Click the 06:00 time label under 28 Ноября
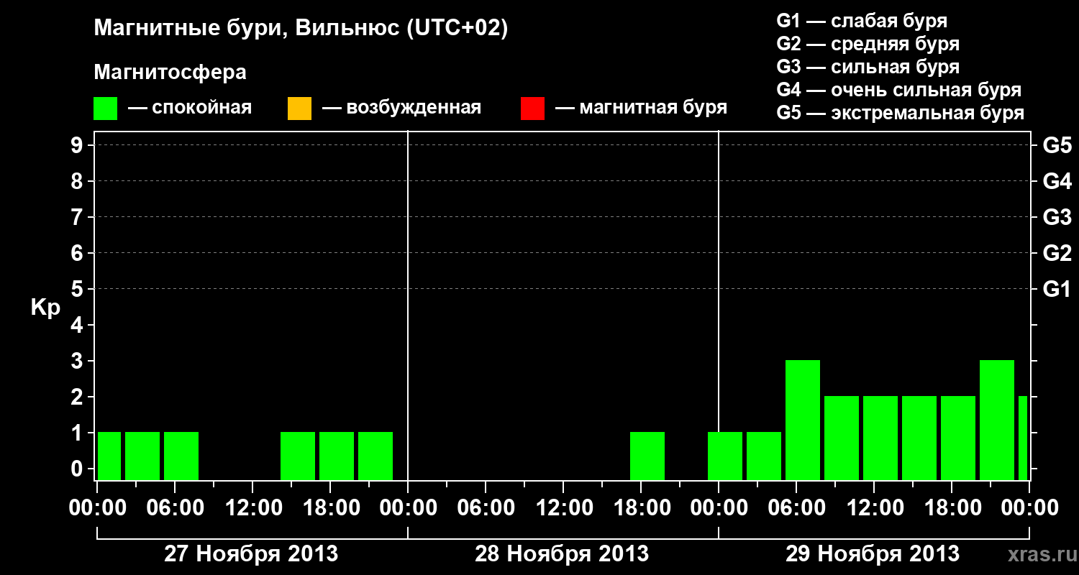The image size is (1079, 575). tap(486, 508)
